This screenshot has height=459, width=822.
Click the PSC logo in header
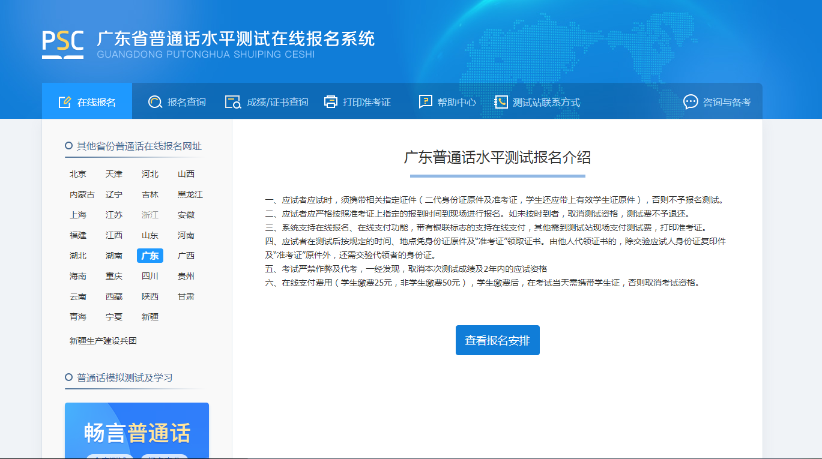[x=62, y=43]
